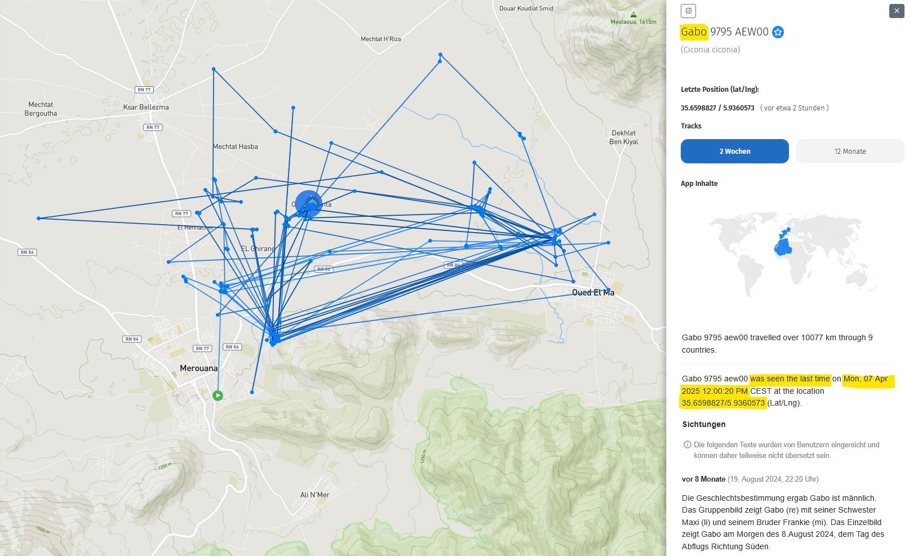Click the Ksar Bellezma map label

[x=146, y=107]
